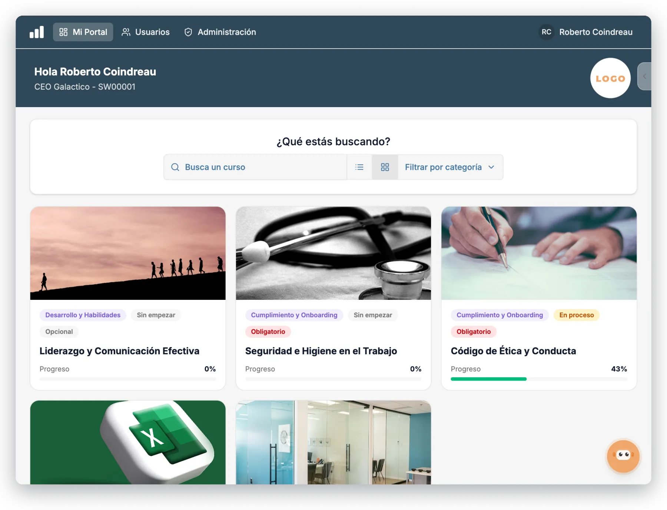Viewport: 667px width, 510px height.
Task: Switch to list view
Action: pos(359,167)
